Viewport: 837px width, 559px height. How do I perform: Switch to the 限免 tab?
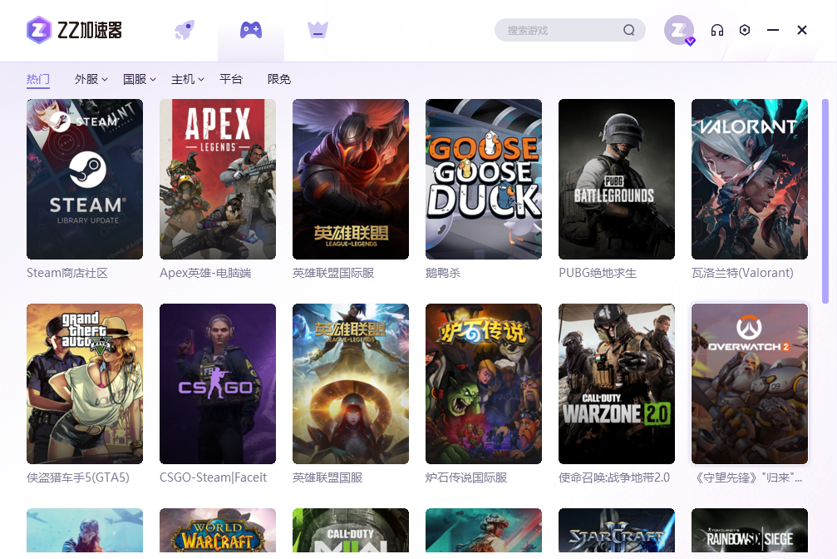279,79
